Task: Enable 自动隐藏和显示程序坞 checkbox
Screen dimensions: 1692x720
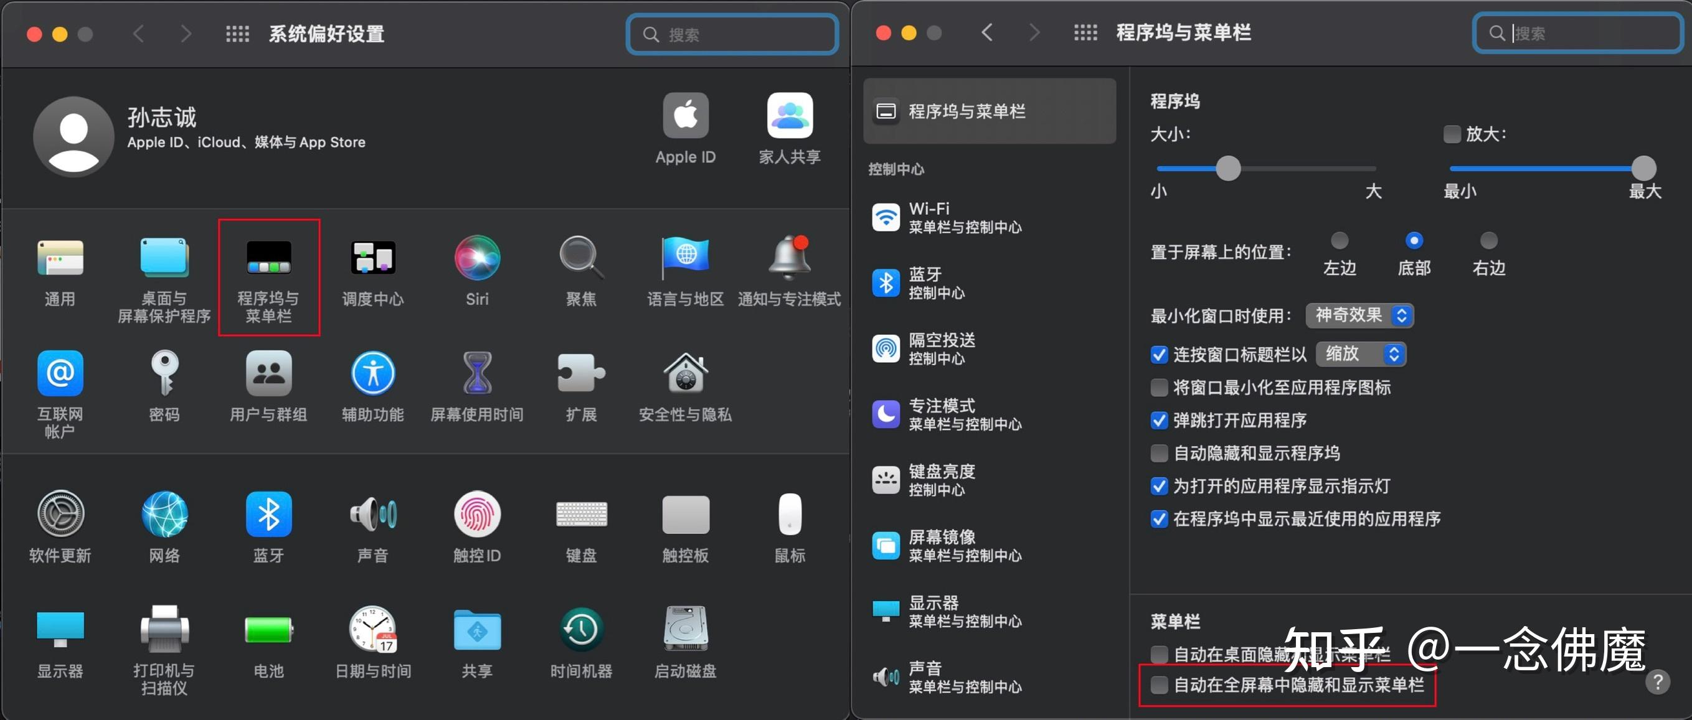Action: click(1160, 453)
